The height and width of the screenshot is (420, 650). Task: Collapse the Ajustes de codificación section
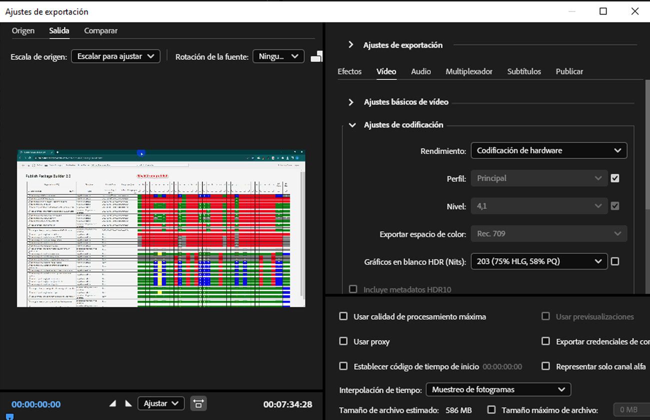(x=352, y=125)
